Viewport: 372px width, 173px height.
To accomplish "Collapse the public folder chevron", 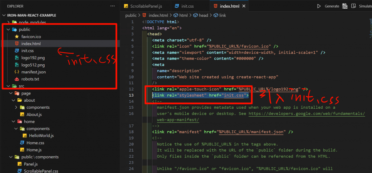I will 9,30.
